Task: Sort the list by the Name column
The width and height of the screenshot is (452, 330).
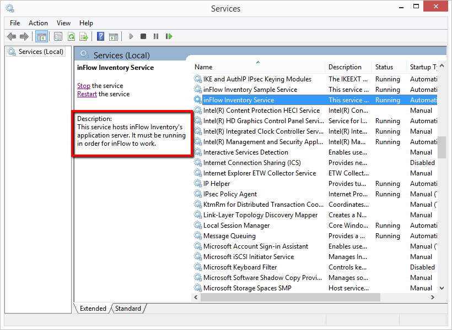Action: coord(259,67)
